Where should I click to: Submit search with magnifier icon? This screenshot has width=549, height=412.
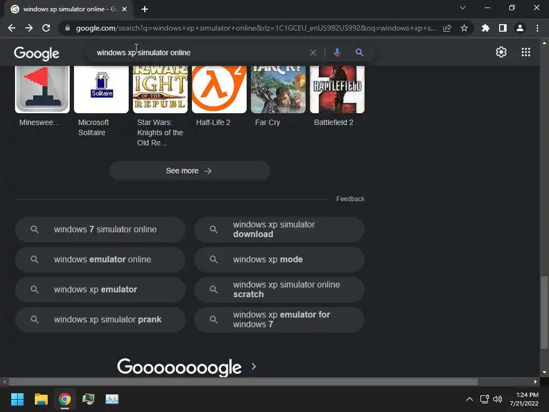pos(359,53)
